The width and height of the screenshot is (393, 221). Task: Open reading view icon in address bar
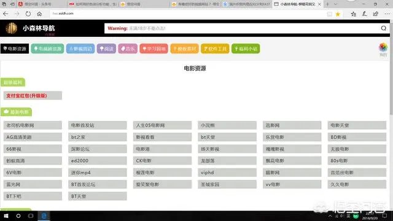point(329,14)
